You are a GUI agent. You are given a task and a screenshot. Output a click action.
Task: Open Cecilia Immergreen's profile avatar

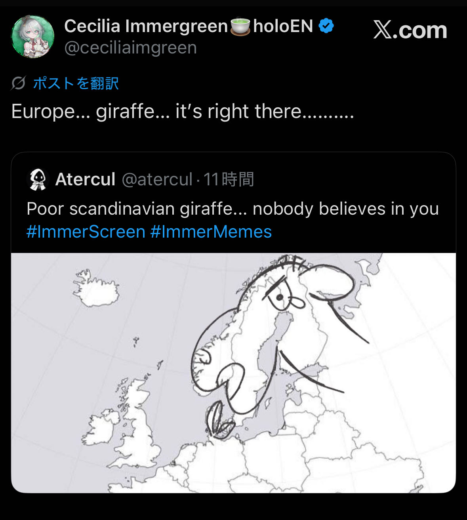(x=32, y=37)
